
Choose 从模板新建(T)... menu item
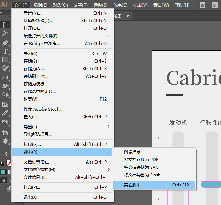[63, 21]
